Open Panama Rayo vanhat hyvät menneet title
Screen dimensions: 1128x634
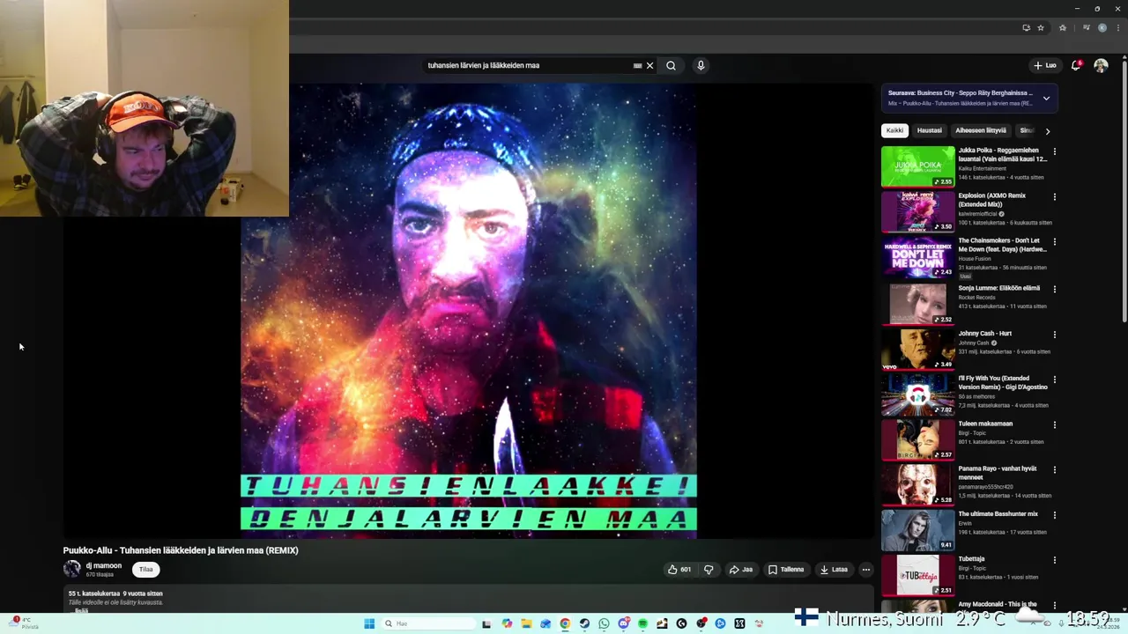click(x=998, y=473)
